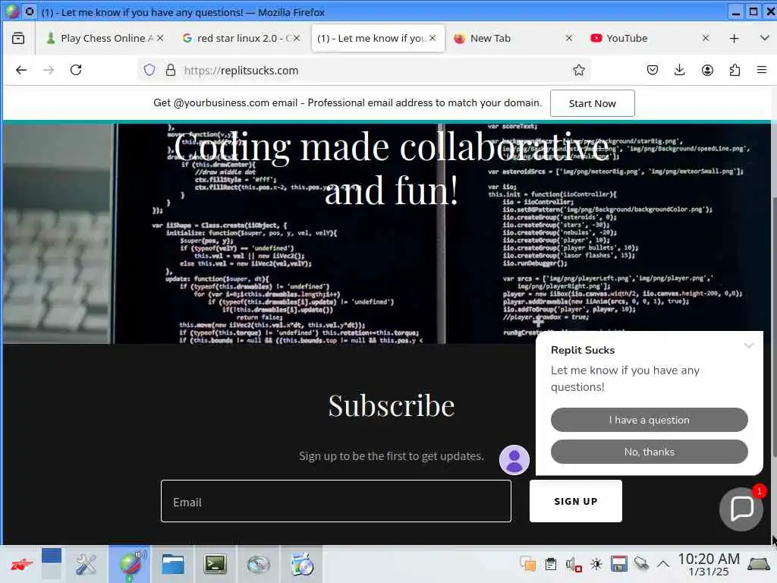This screenshot has height=583, width=777.
Task: Click the I have a question button
Action: [x=650, y=420]
